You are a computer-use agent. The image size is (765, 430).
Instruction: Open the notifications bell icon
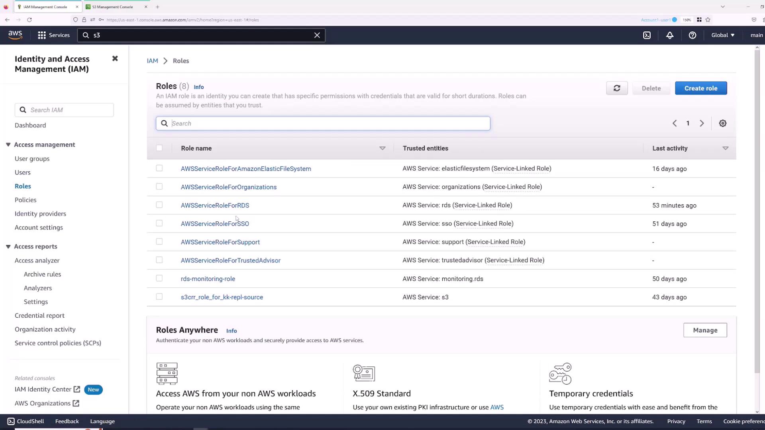(670, 35)
